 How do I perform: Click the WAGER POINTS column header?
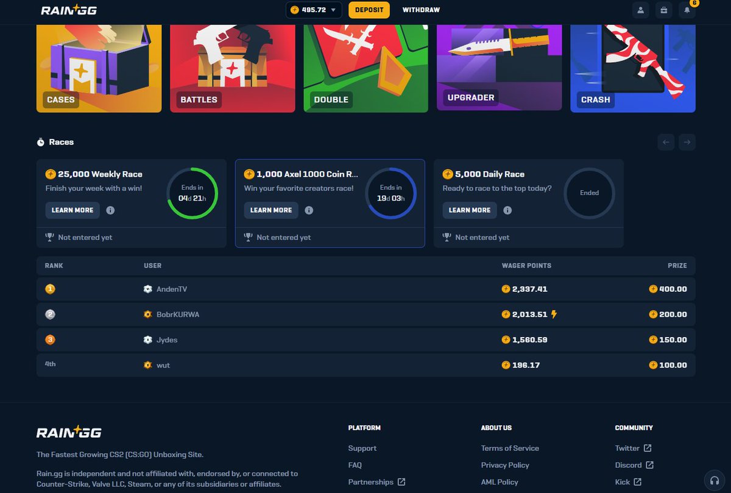pos(526,266)
